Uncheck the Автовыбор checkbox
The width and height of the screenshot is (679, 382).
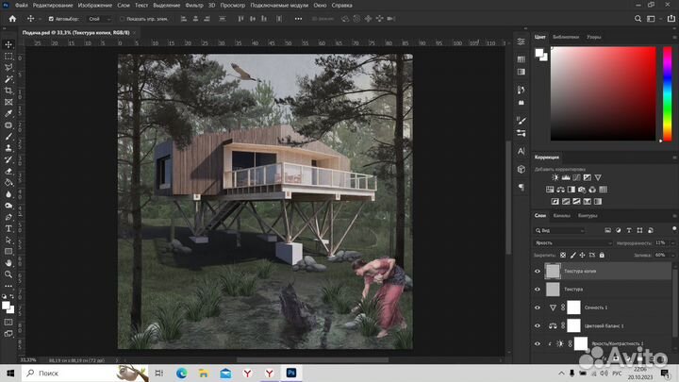tap(51, 19)
